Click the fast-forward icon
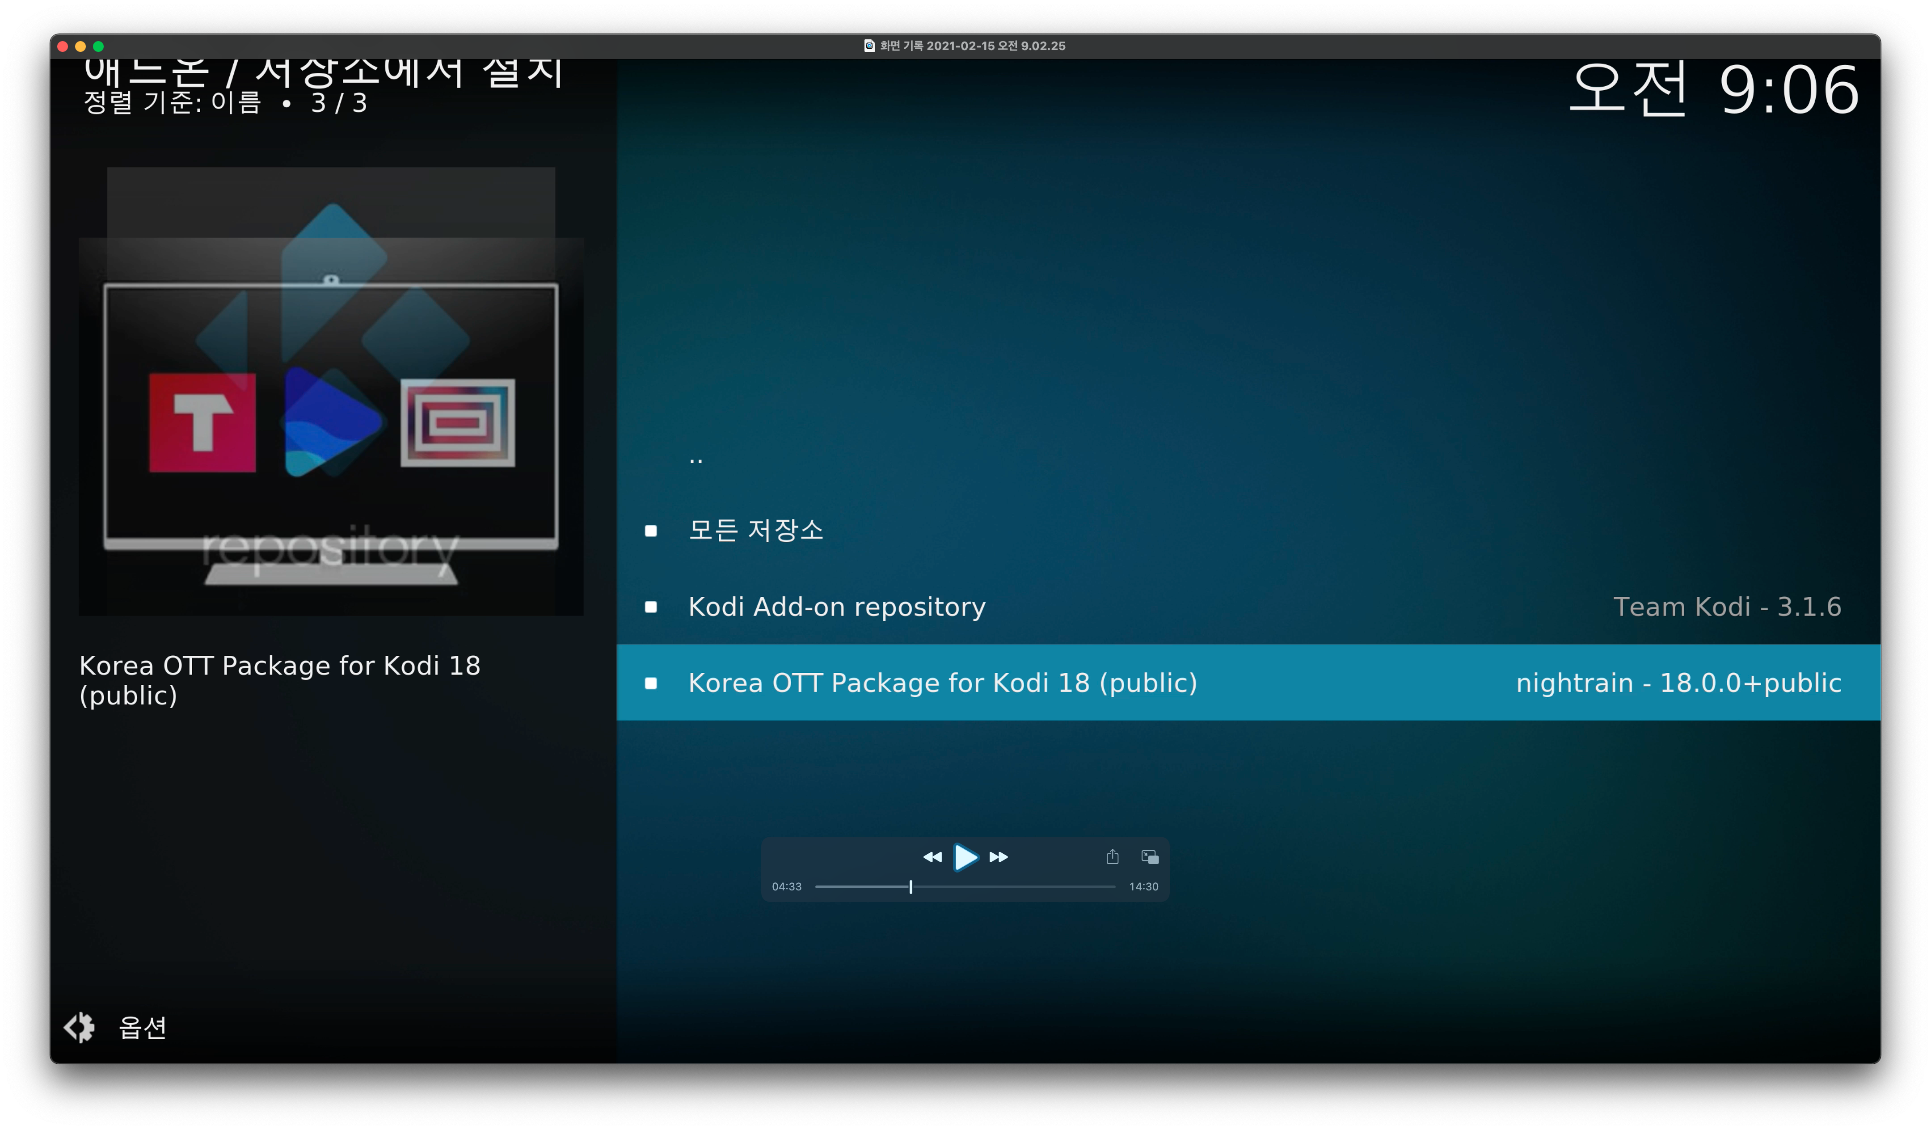Screen dimensions: 1931x1130 click(x=999, y=856)
